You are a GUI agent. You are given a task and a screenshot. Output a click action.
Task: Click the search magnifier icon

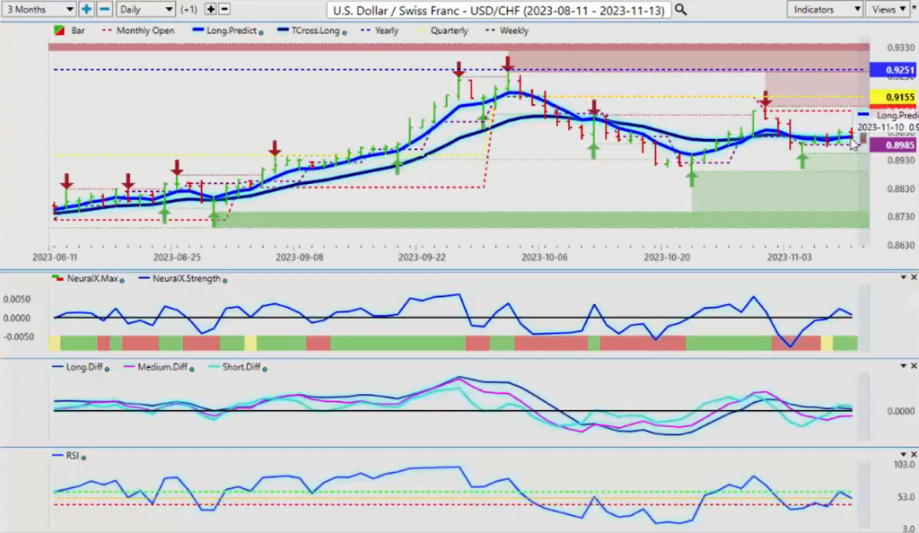tap(680, 9)
